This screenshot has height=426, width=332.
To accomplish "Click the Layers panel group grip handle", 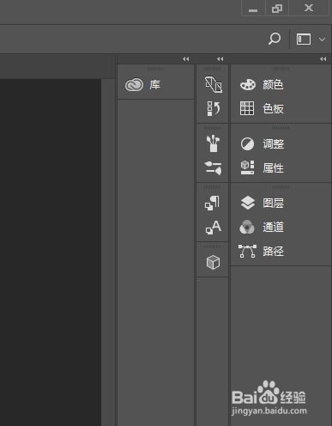I will click(281, 187).
